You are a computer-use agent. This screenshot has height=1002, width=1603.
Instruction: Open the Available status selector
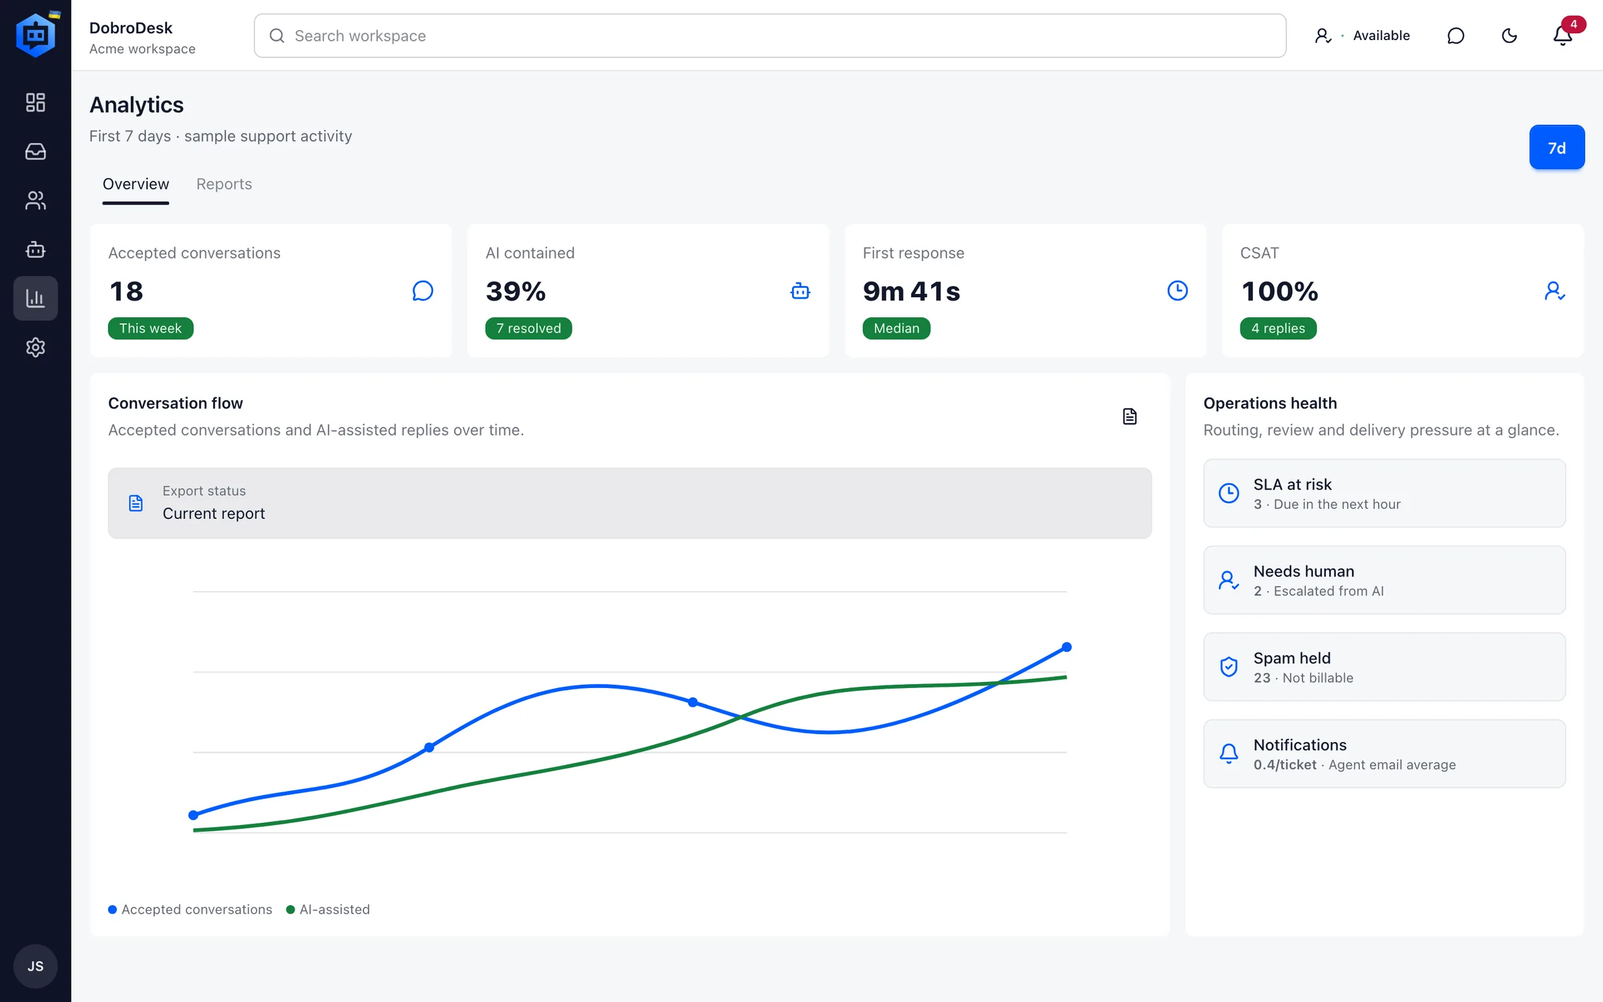point(1362,35)
